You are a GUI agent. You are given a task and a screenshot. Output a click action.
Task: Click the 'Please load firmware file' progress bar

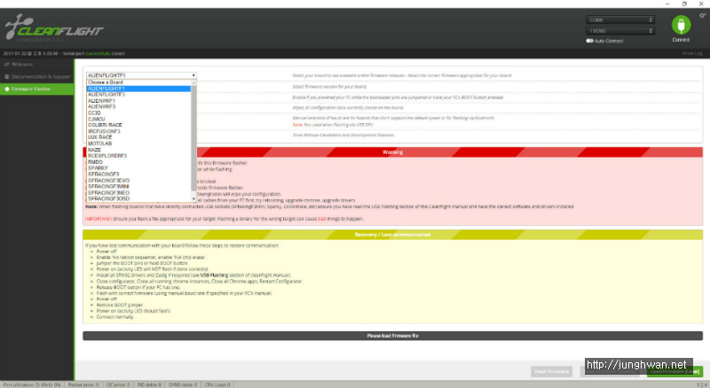click(392, 336)
